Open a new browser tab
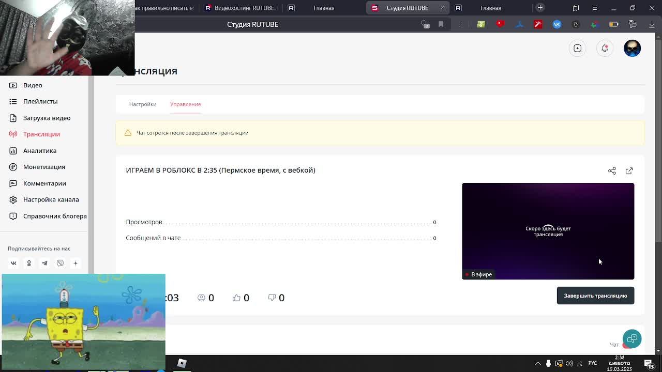Image resolution: width=662 pixels, height=372 pixels. coord(540,8)
